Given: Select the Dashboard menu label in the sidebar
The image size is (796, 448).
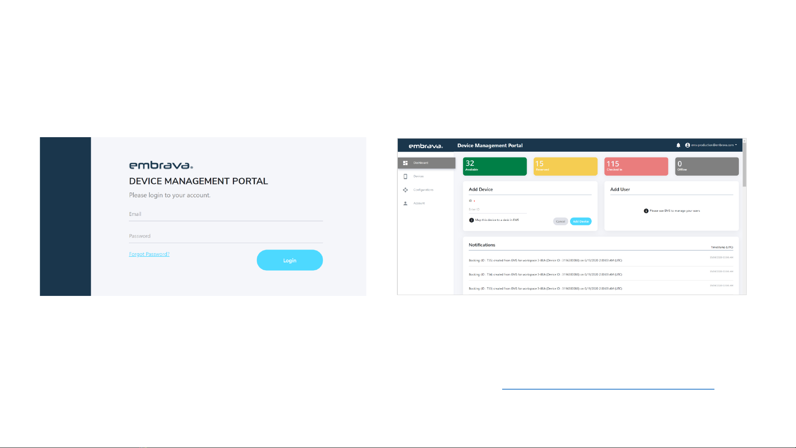Looking at the screenshot, I should click(x=421, y=163).
